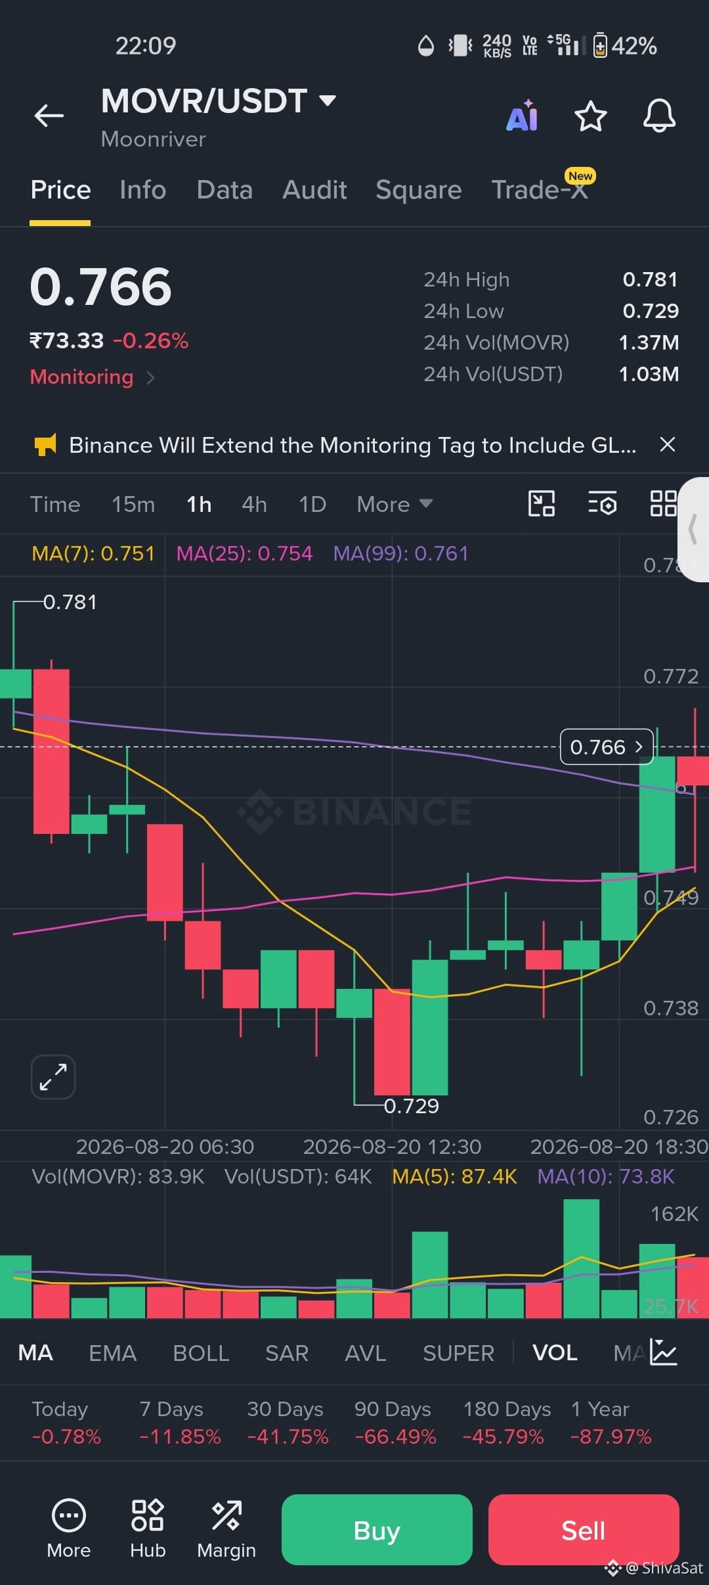Expand chart to fullscreen with the arrows icon

pyautogui.click(x=53, y=1077)
